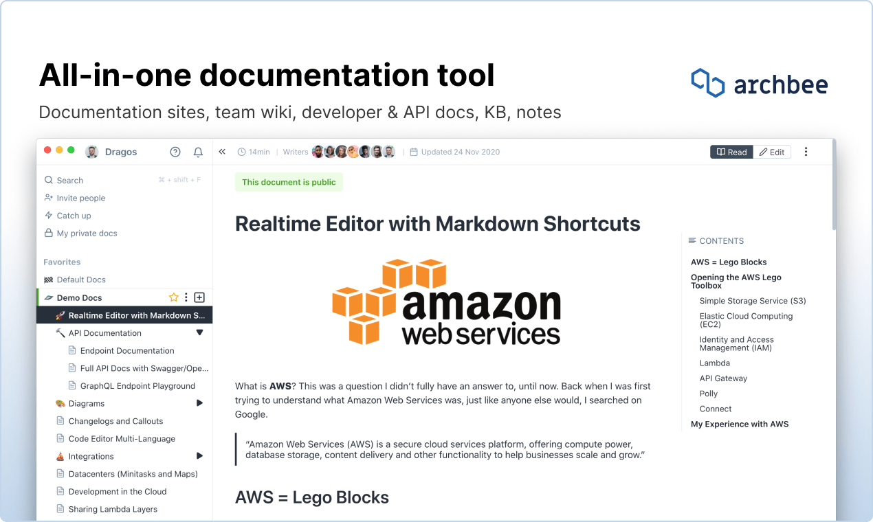The height and width of the screenshot is (522, 873).
Task: Click the hammer icon for API Documentation
Action: (60, 333)
